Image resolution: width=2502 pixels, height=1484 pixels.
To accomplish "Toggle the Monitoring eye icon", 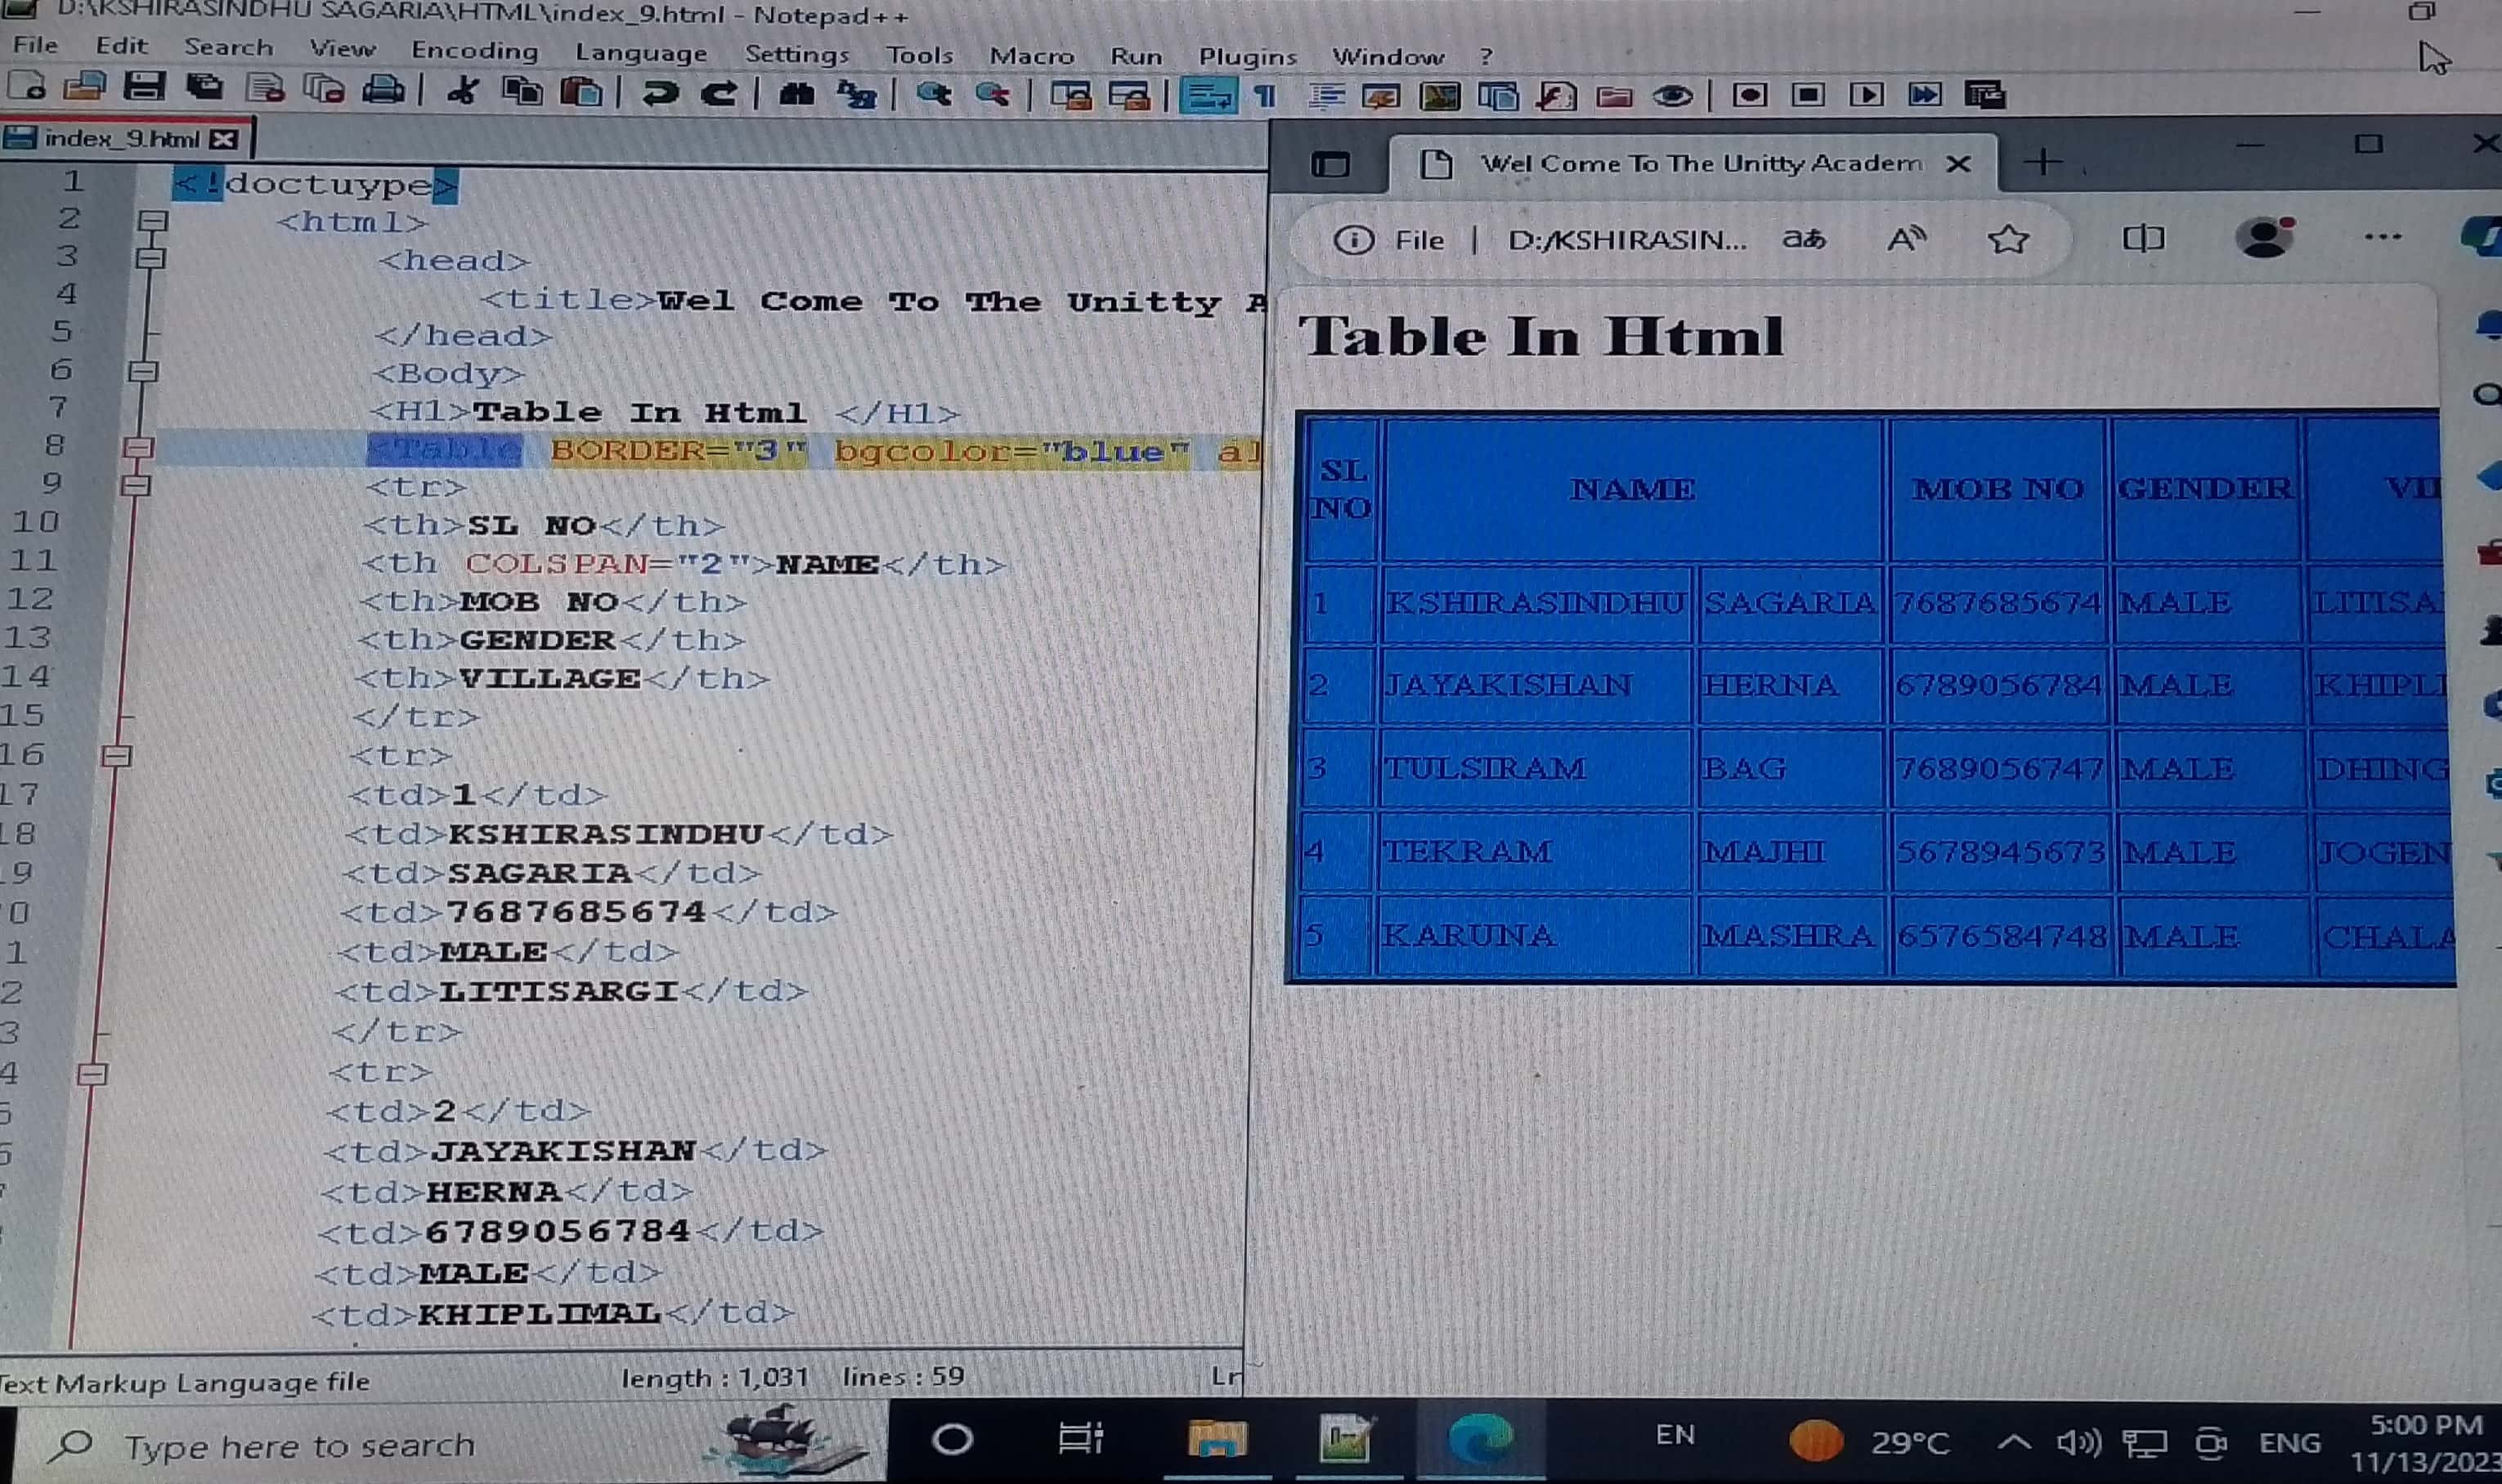I will point(1673,96).
